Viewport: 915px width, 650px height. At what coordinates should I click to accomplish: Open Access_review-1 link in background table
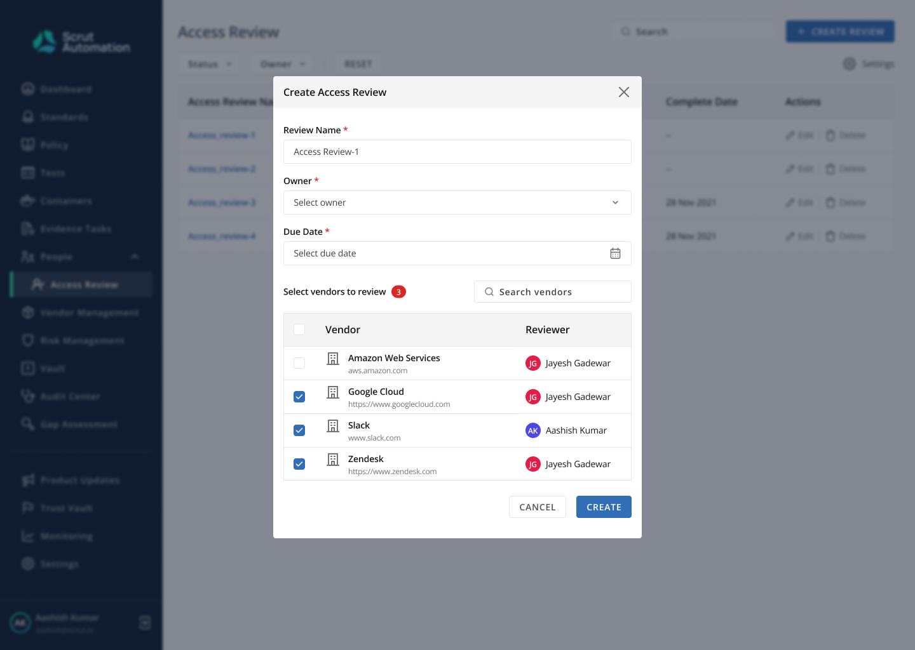[222, 135]
